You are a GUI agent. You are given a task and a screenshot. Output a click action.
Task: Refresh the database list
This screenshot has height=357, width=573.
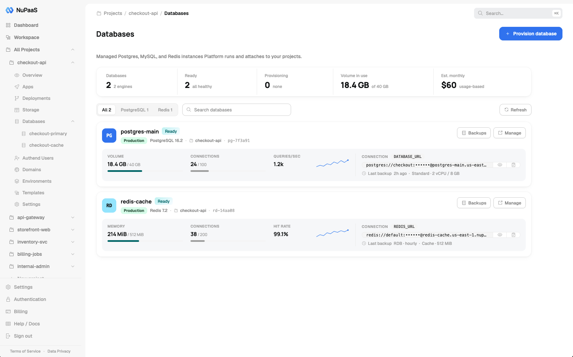(x=515, y=110)
